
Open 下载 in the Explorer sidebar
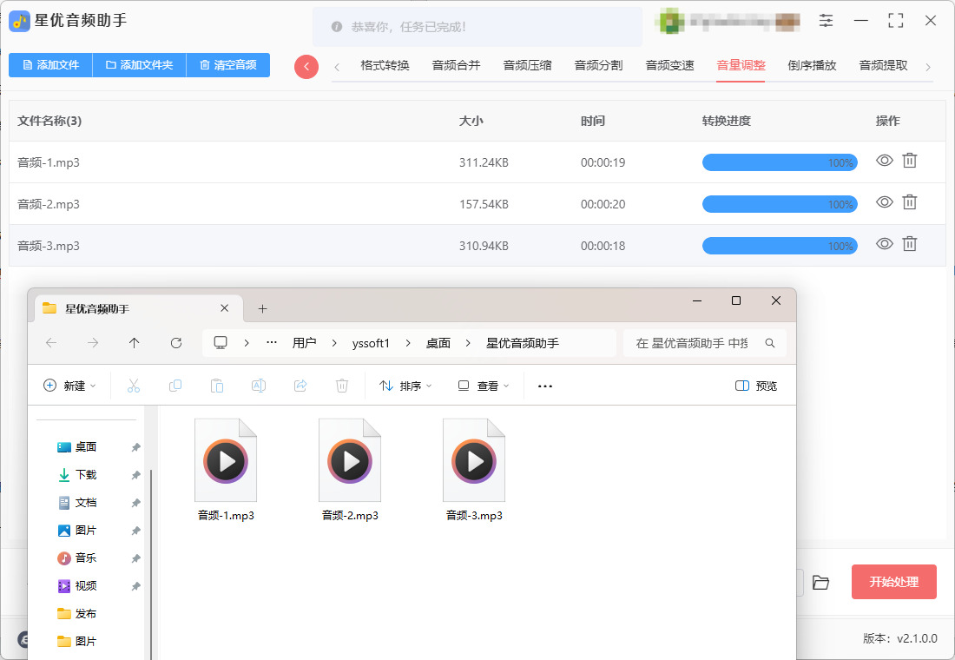(x=77, y=475)
